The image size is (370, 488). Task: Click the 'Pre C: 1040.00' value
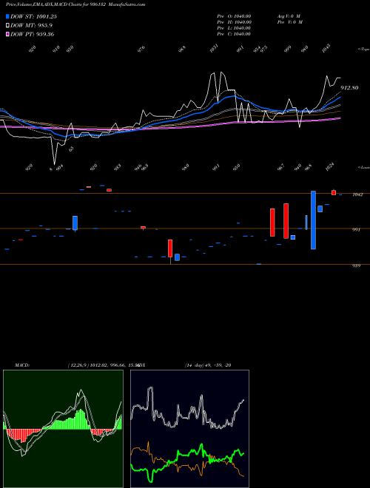[234, 34]
